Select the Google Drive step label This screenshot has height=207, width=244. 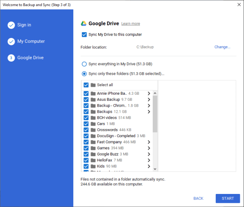click(x=30, y=58)
